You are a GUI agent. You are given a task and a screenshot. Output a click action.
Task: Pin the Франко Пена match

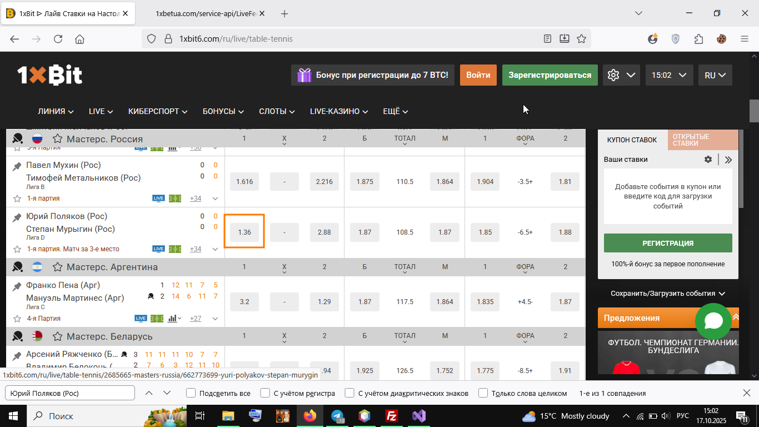click(17, 286)
